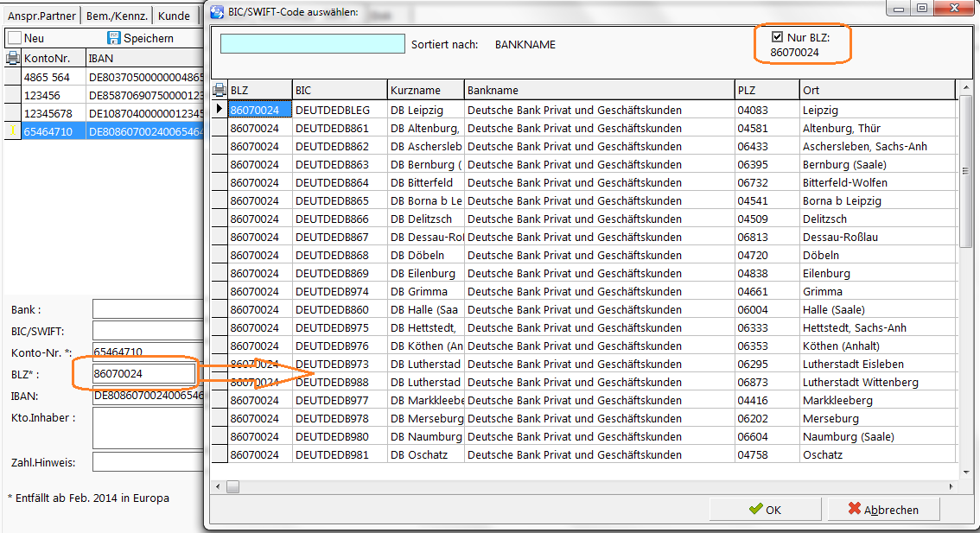Select the Kunde tab

[174, 16]
